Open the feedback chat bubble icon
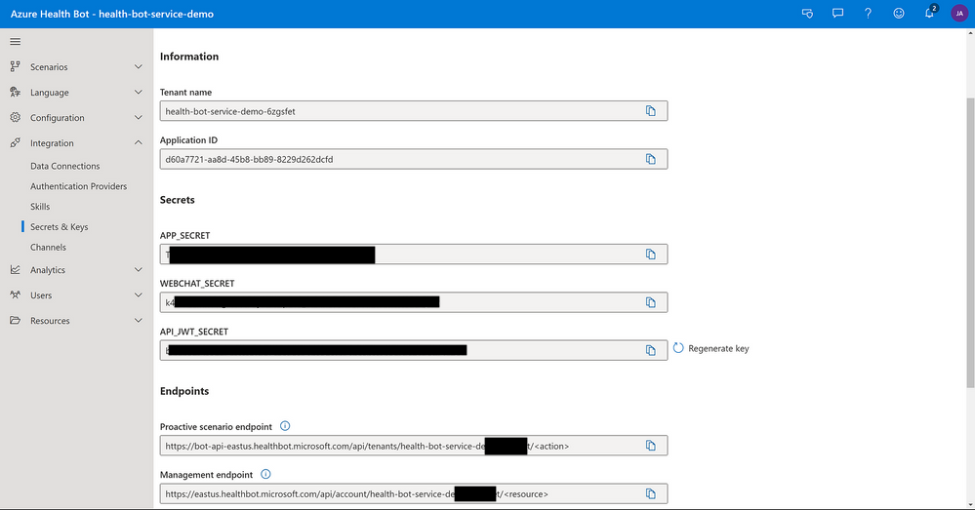The height and width of the screenshot is (510, 975). [837, 13]
